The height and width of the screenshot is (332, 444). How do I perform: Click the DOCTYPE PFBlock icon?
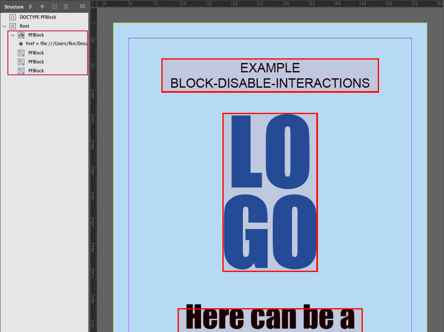pyautogui.click(x=13, y=17)
